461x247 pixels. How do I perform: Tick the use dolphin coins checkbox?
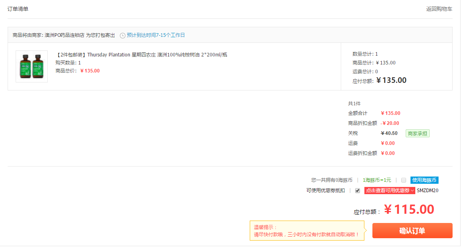404,180
